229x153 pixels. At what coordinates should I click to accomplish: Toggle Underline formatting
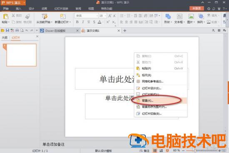click(89, 22)
